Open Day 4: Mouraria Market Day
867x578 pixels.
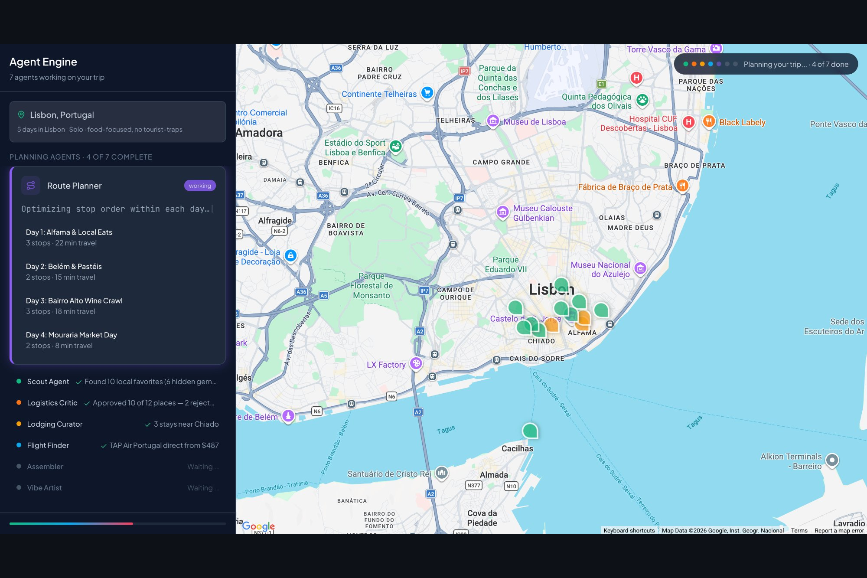[x=72, y=340]
